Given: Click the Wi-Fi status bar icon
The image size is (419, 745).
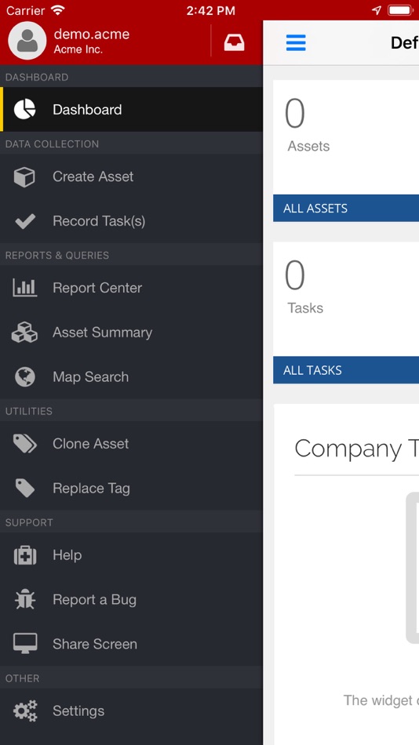Looking at the screenshot, I should [57, 10].
